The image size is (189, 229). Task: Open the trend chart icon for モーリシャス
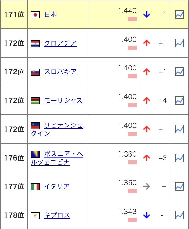coord(179,100)
